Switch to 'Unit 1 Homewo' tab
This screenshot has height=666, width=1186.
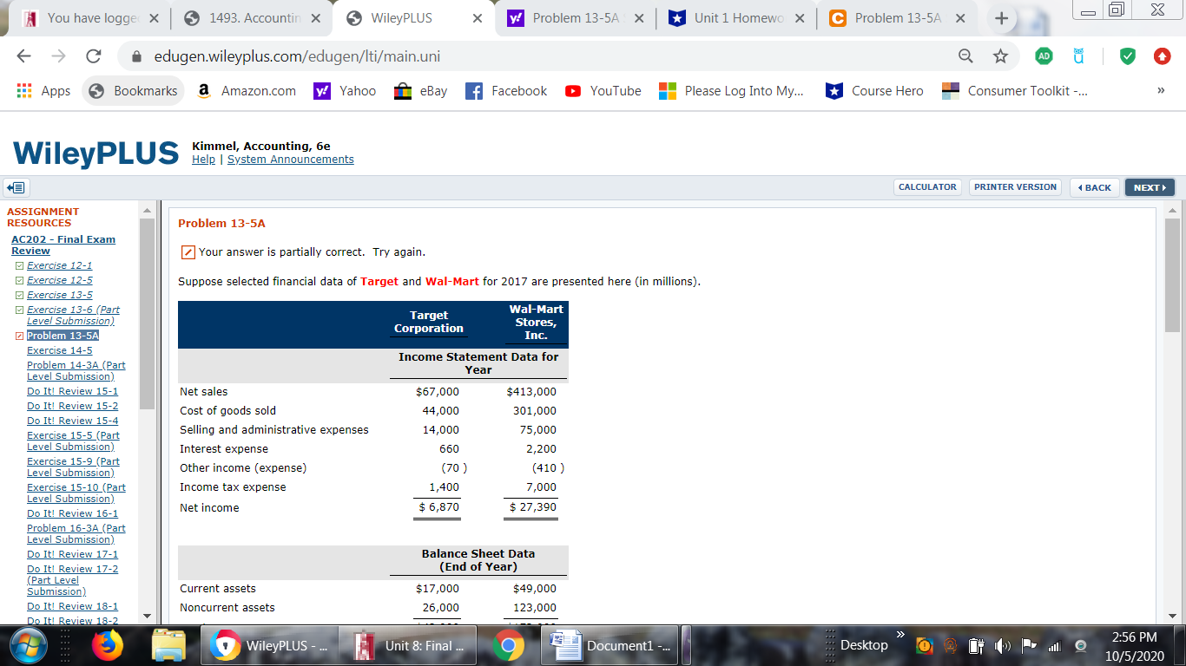[735, 18]
